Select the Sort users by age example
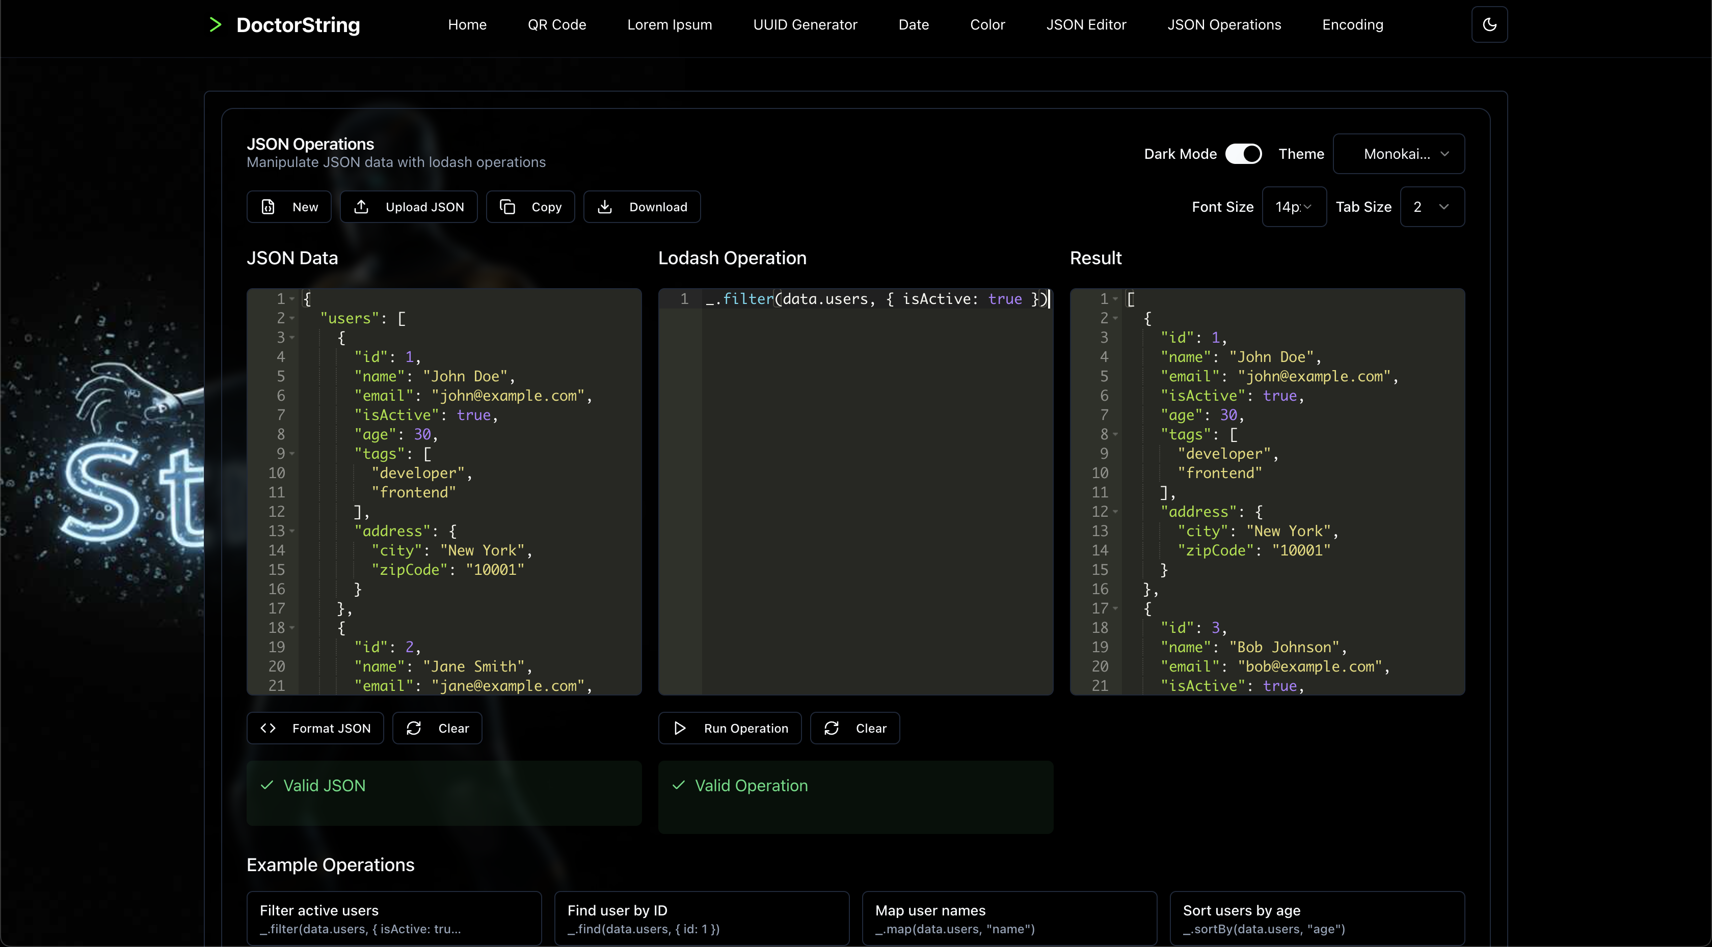The height and width of the screenshot is (947, 1712). (x=1317, y=918)
